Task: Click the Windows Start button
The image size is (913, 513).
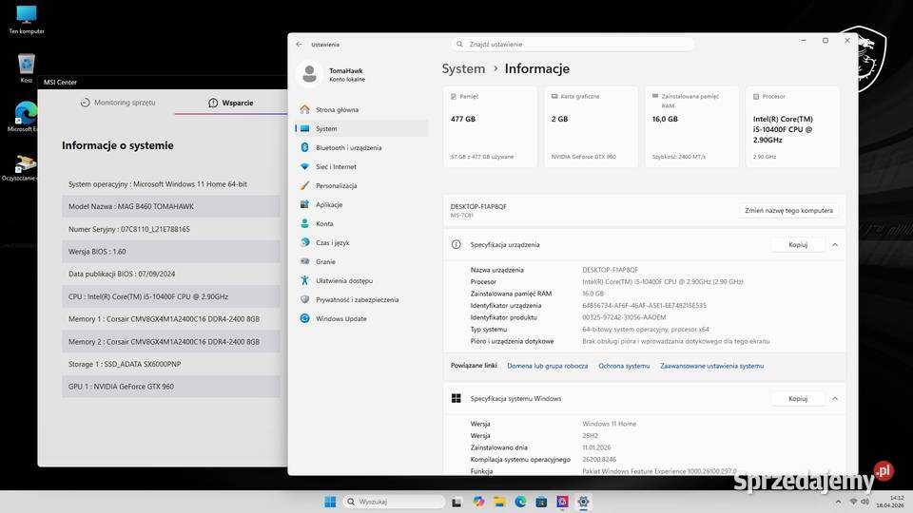Action: 330,502
